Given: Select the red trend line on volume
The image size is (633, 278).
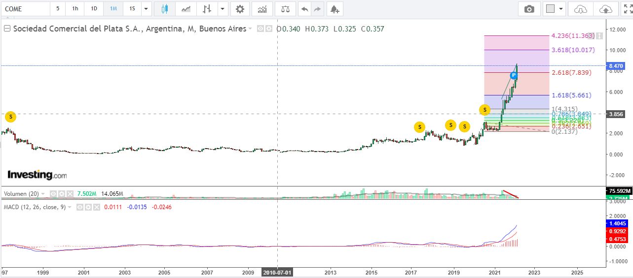Looking at the screenshot, I should point(511,194).
